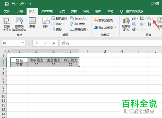Image resolution: width=162 pixels, height=118 pixels.
Task: Click 推荐的数据透视表 button
Action: click(x=19, y=24)
